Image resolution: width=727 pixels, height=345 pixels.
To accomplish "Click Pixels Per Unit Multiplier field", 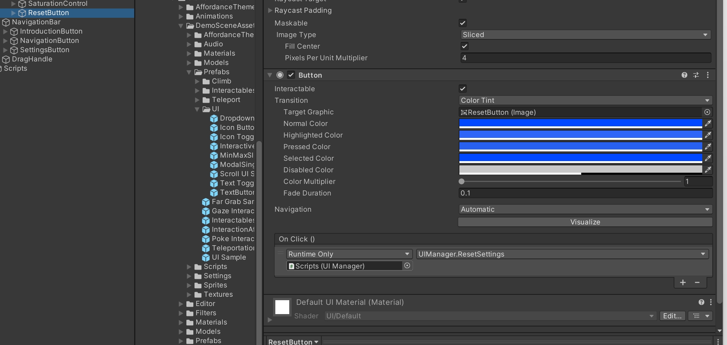I will [x=585, y=58].
